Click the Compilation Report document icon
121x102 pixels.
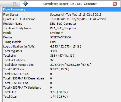pos(26,4)
